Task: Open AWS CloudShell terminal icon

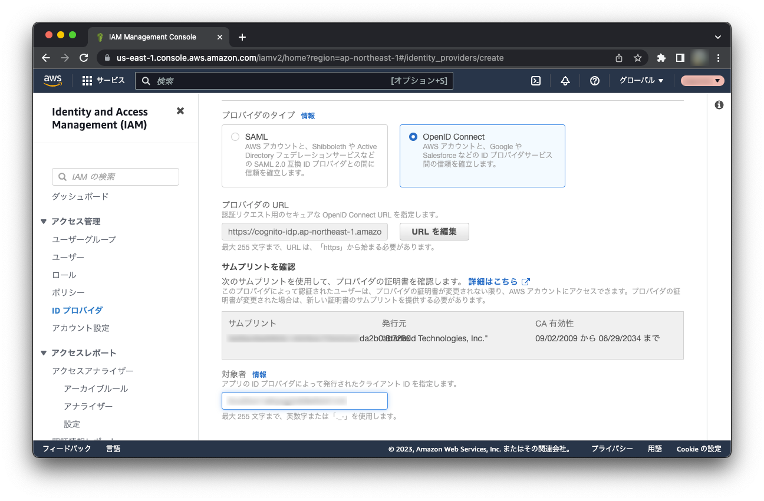Action: click(x=536, y=81)
